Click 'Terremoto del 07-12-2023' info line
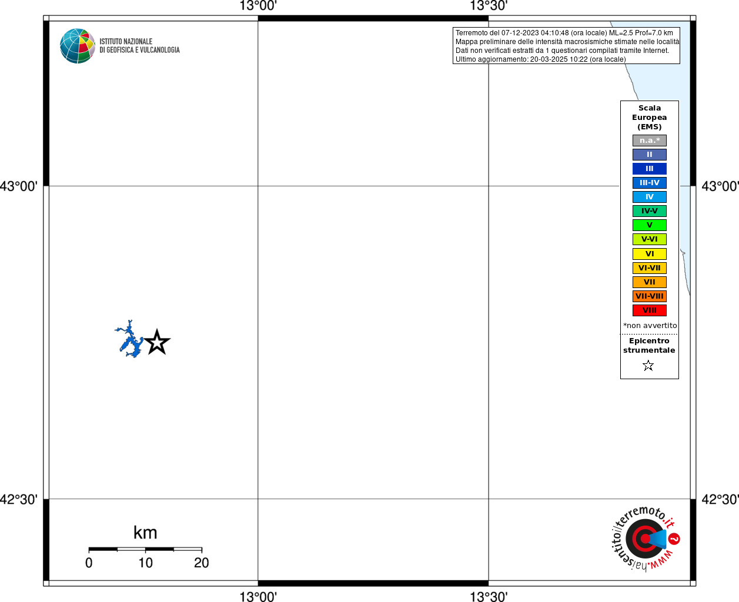Viewport: 739px width, 602px height. coord(564,33)
